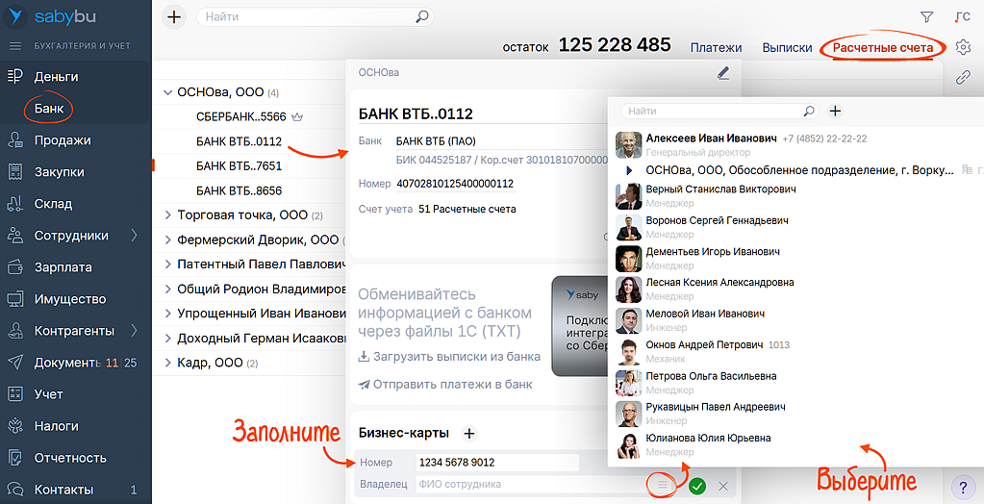Add employee with plus in popup
This screenshot has width=984, height=504.
[x=835, y=112]
